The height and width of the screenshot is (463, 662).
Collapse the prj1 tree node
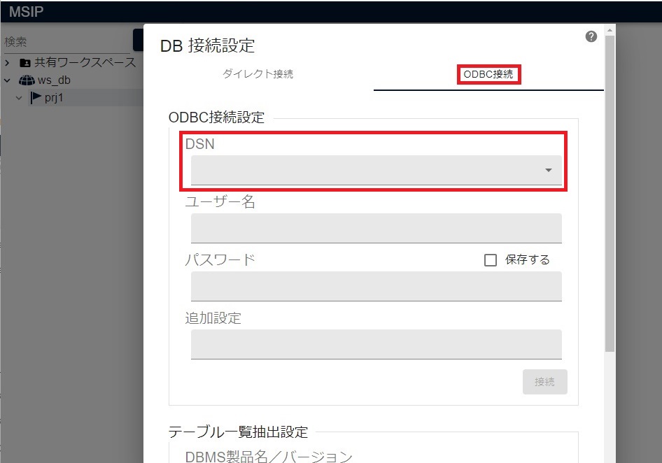tap(19, 98)
